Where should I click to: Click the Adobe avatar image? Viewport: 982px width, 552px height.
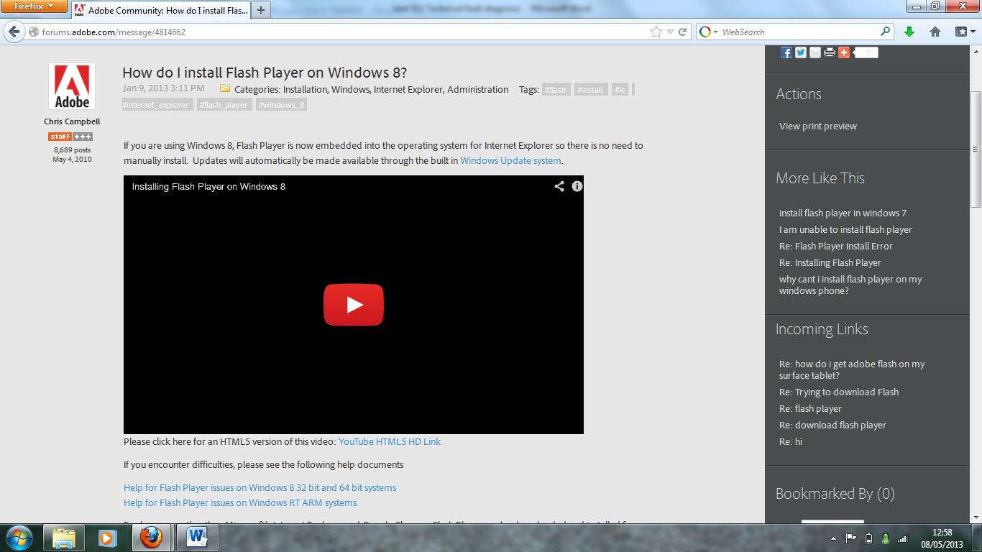[x=72, y=86]
